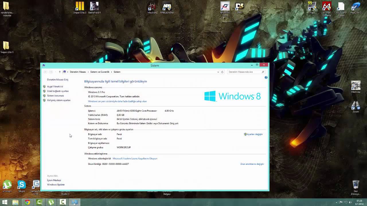Open the Skype desktop shortcut

(x=22, y=186)
